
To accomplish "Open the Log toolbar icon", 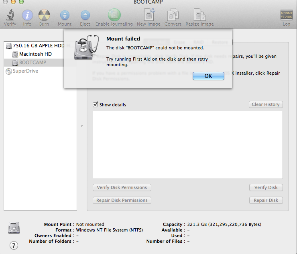I will (x=286, y=15).
